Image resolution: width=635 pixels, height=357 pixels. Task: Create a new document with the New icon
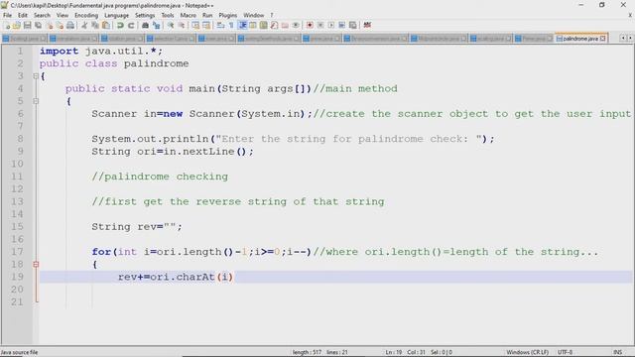pyautogui.click(x=7, y=25)
